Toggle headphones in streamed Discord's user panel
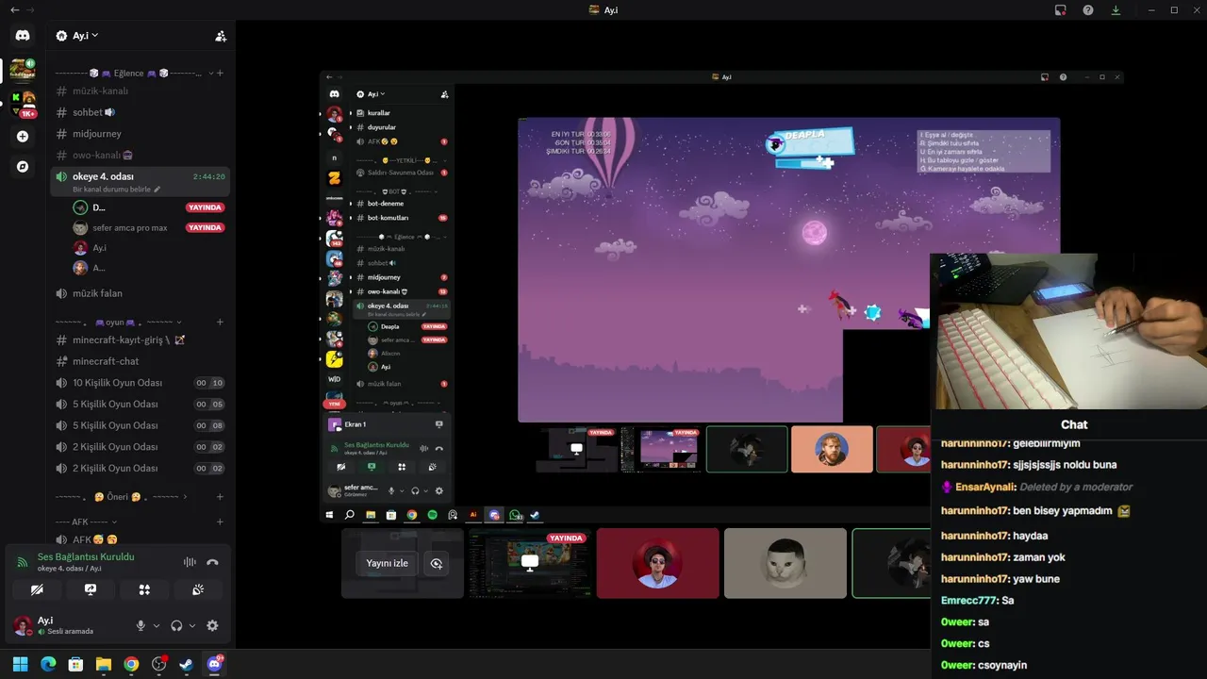 pyautogui.click(x=415, y=490)
